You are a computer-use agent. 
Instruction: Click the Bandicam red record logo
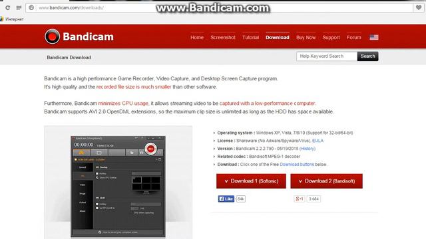[x=52, y=37]
